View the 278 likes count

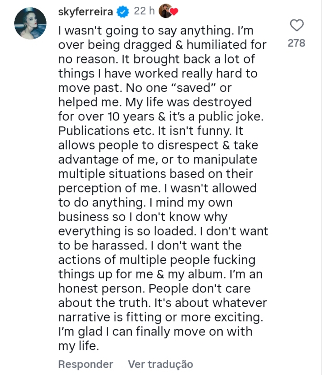click(297, 43)
